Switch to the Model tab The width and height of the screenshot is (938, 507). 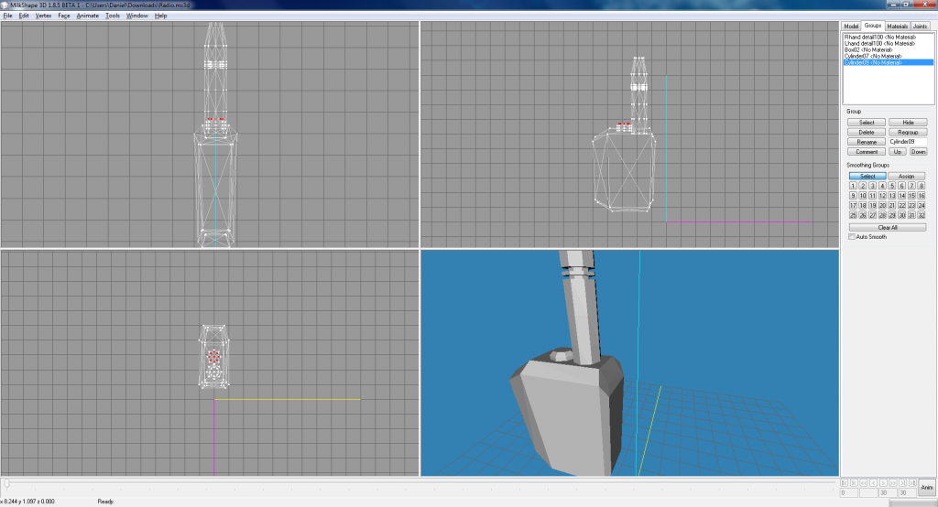851,27
